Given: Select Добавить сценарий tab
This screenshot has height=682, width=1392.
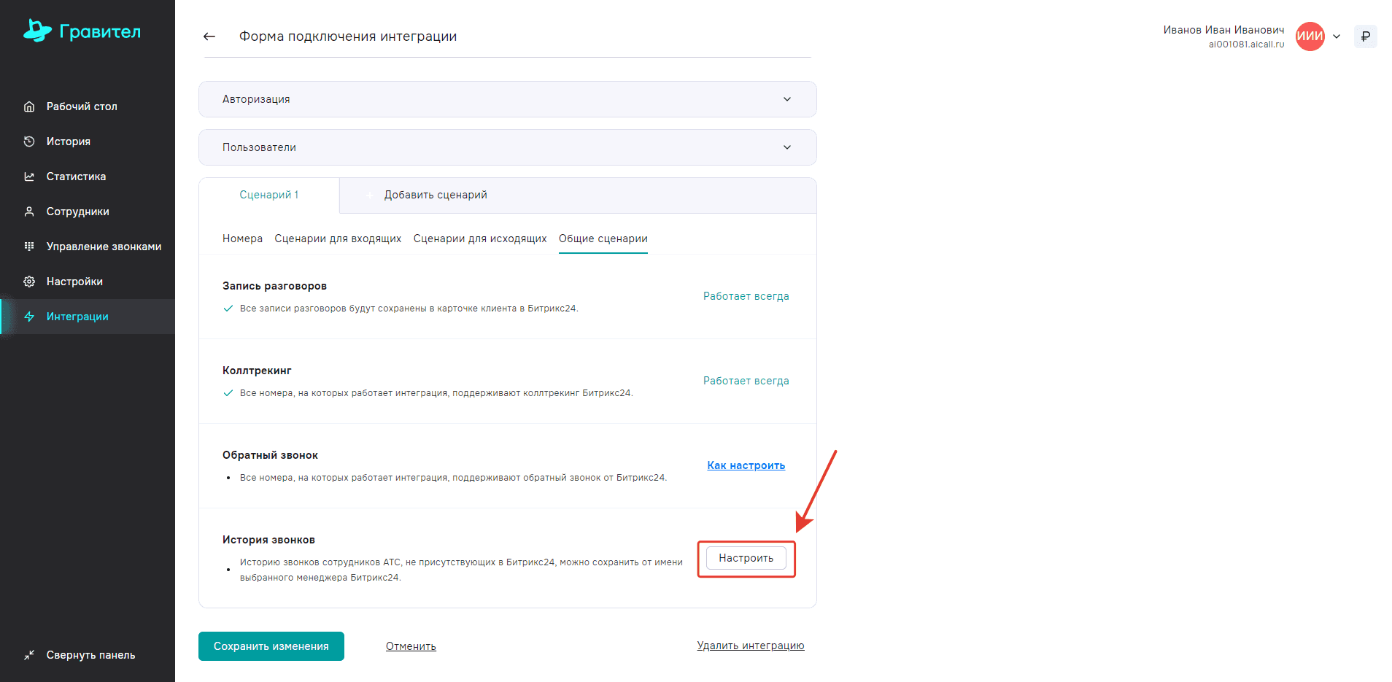Looking at the screenshot, I should 435,195.
